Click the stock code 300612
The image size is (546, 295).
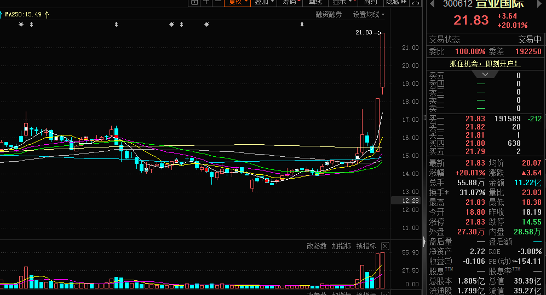pyautogui.click(x=457, y=4)
